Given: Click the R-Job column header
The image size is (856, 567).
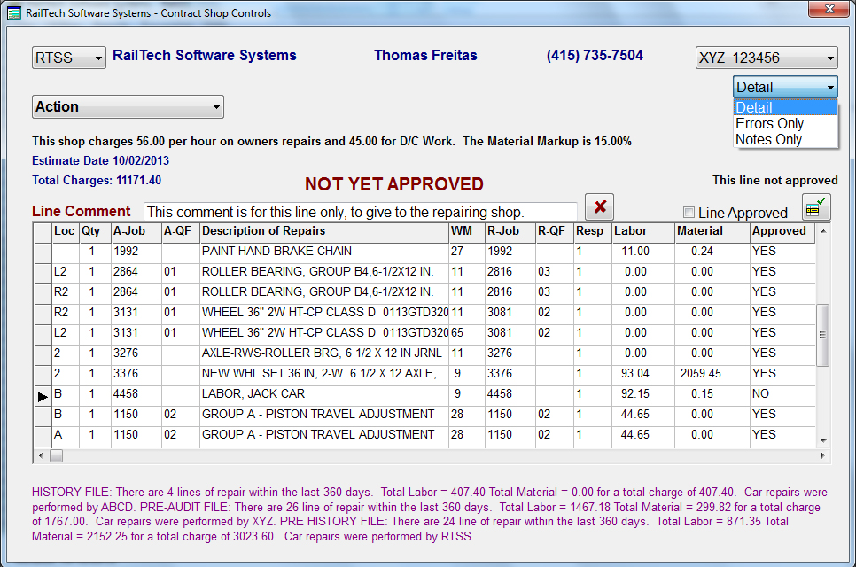Looking at the screenshot, I should coord(510,231).
